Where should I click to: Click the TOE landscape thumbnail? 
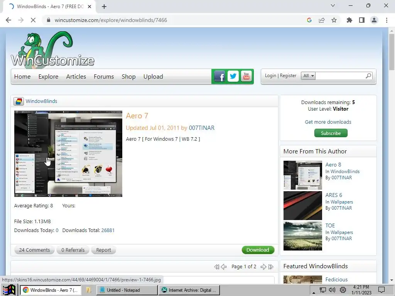point(302,236)
